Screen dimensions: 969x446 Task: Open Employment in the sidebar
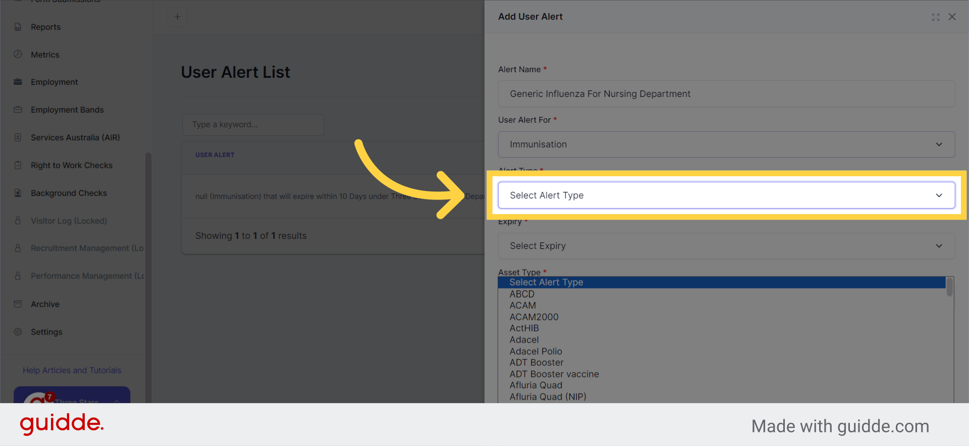tap(54, 82)
